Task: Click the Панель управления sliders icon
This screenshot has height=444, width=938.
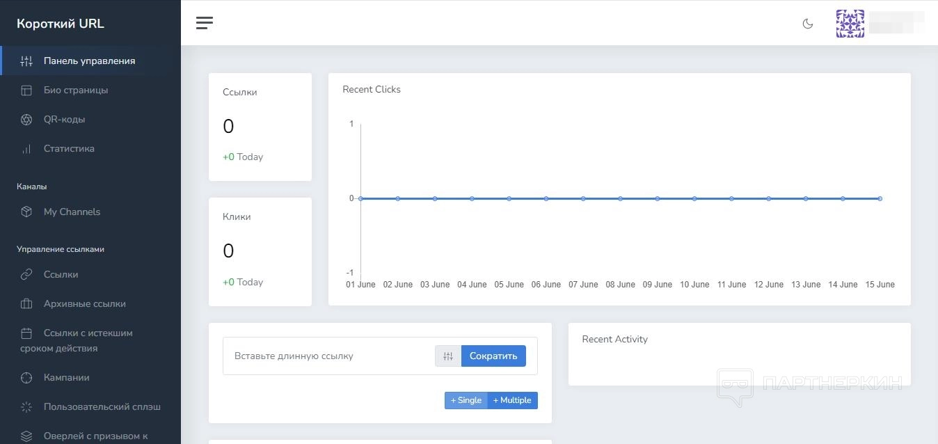Action: point(26,61)
